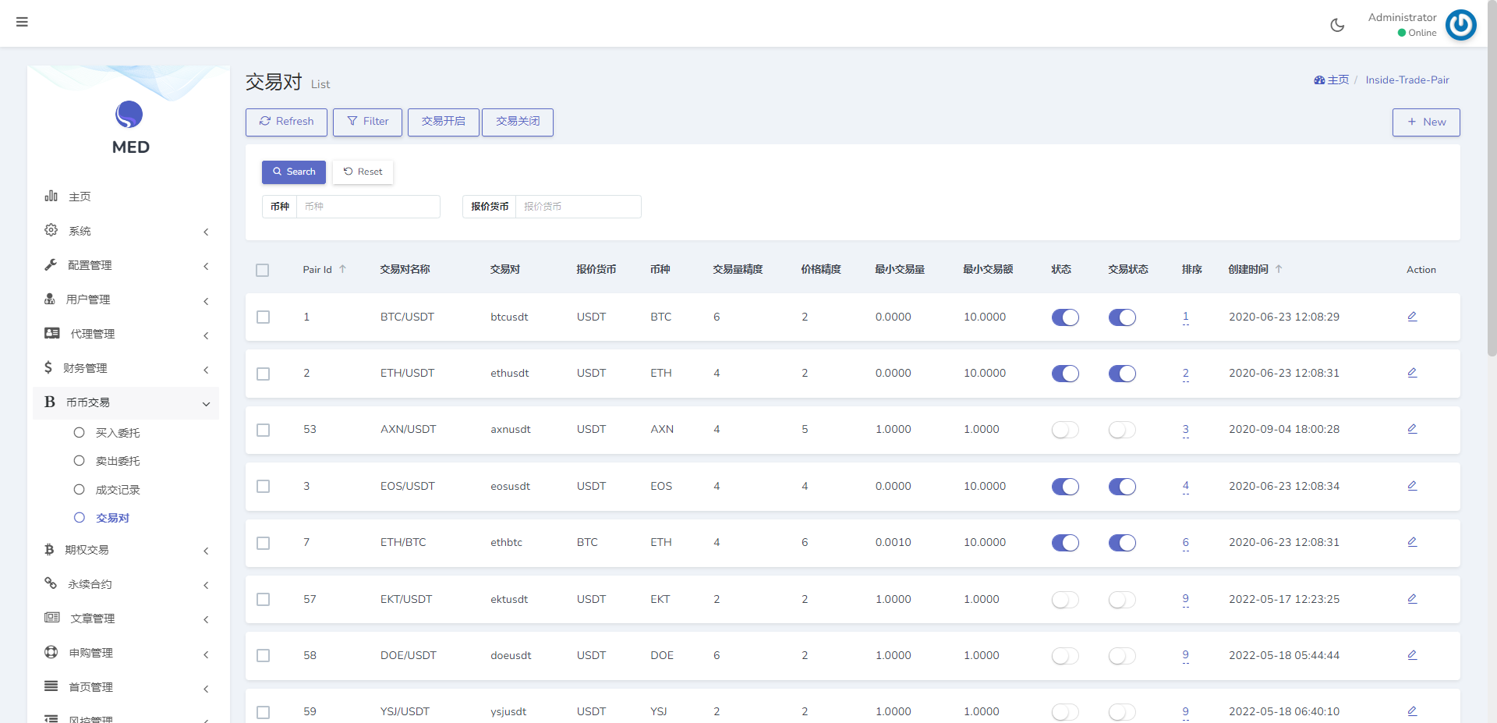Click edit pencil icon for BTC/USDT row
The width and height of the screenshot is (1497, 723).
click(1412, 317)
